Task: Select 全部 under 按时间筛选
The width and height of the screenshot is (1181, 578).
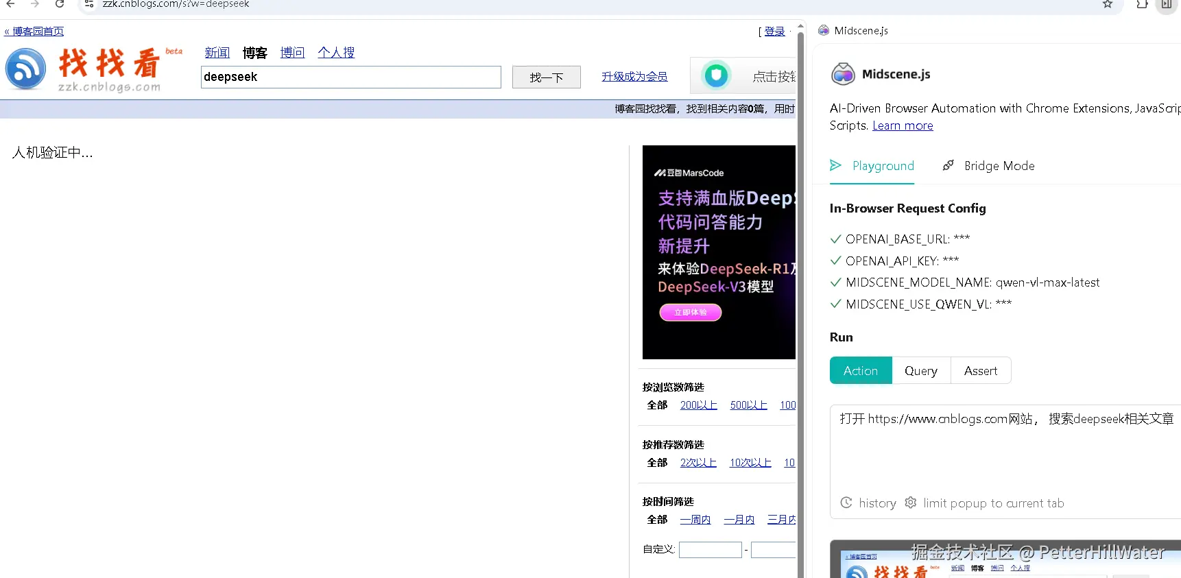Action: [657, 520]
